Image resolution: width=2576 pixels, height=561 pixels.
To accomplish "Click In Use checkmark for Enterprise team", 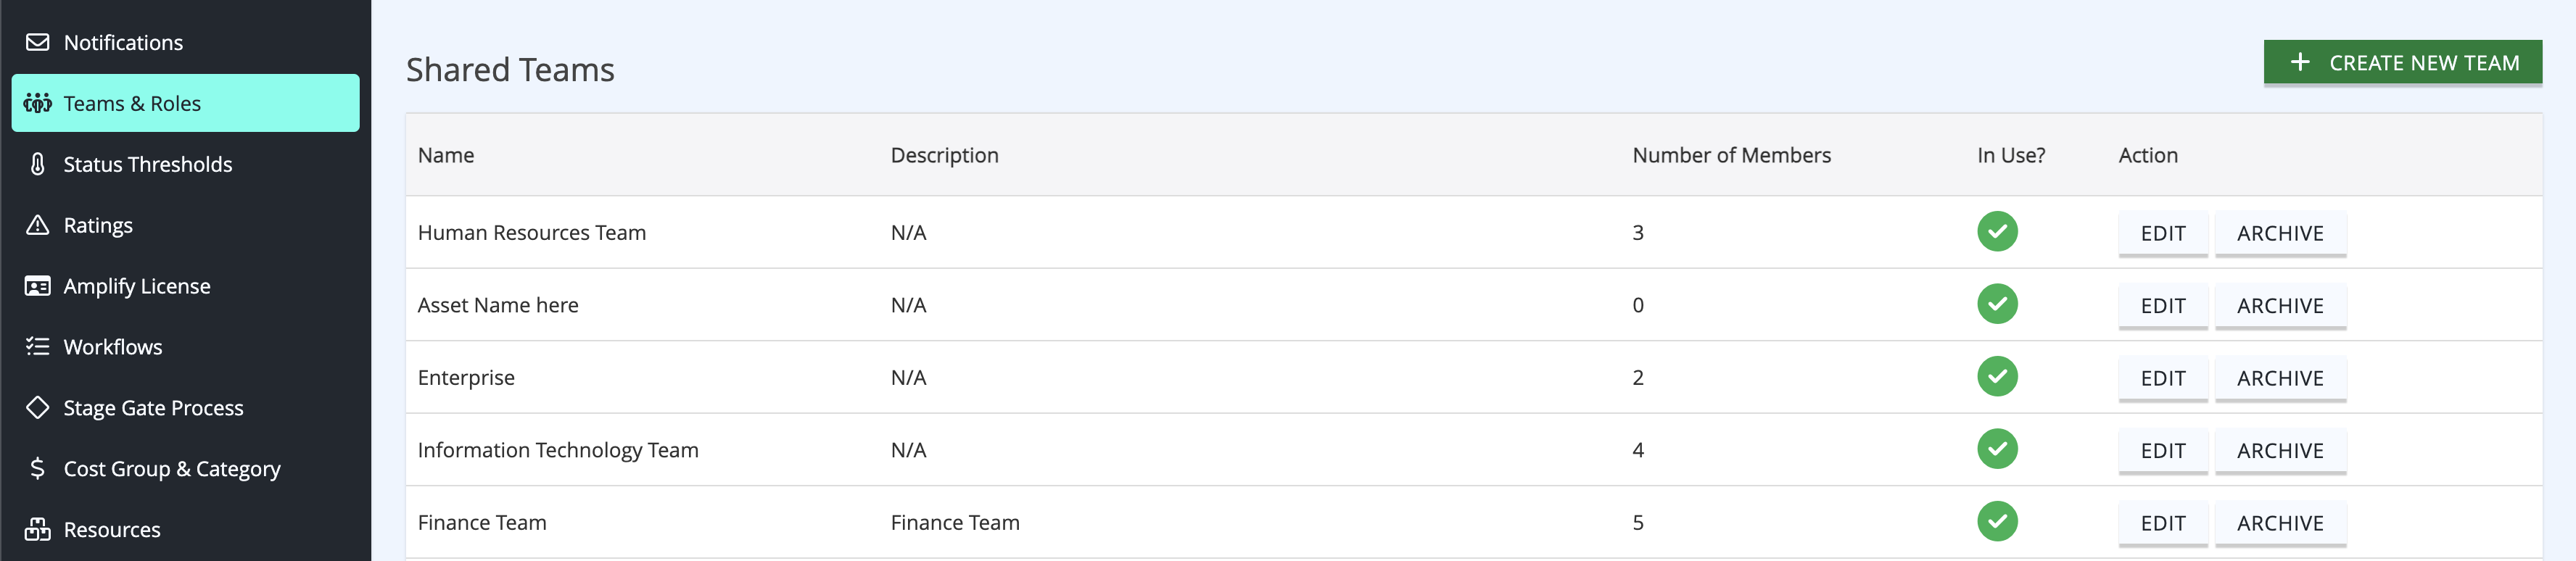I will coord(1996,376).
